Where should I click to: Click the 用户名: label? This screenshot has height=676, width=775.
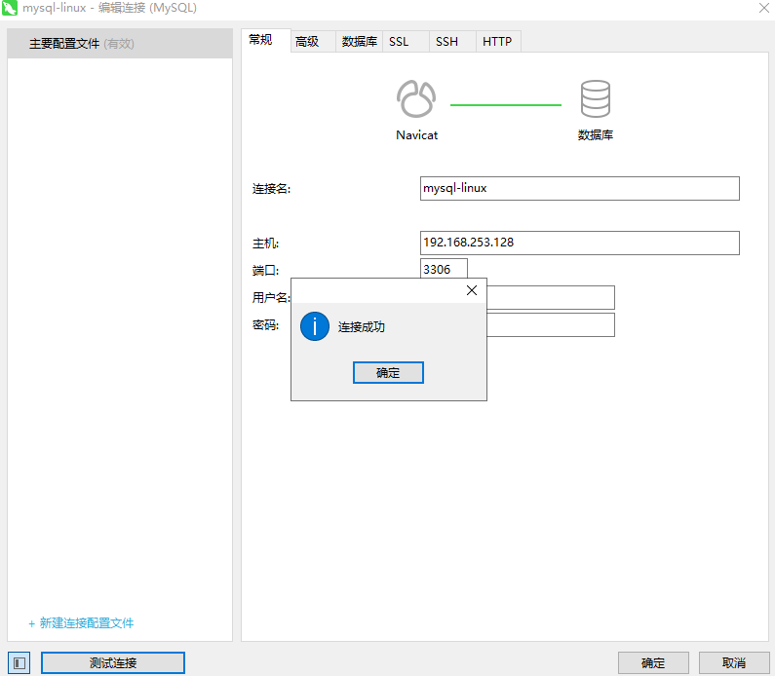[x=271, y=298]
